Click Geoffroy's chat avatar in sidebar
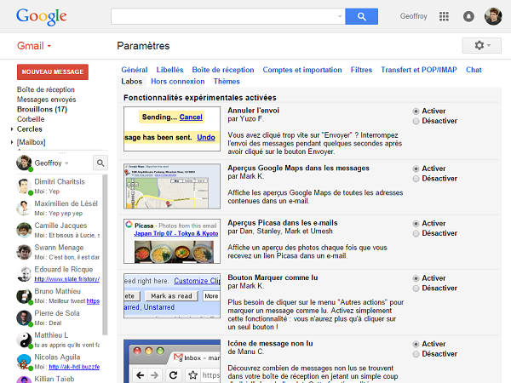The height and width of the screenshot is (383, 511). click(24, 163)
